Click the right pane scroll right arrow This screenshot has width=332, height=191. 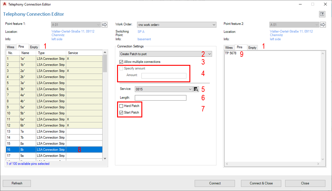pos(318,164)
